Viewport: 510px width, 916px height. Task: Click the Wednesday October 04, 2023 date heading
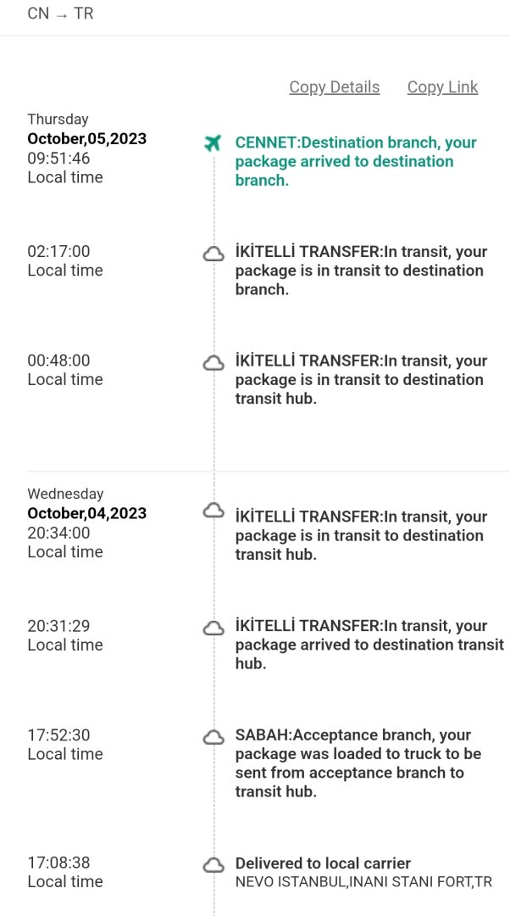pos(86,512)
